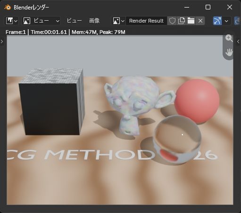Click the overlay toggle at toolbar edge
241x213 pixels.
point(238,21)
